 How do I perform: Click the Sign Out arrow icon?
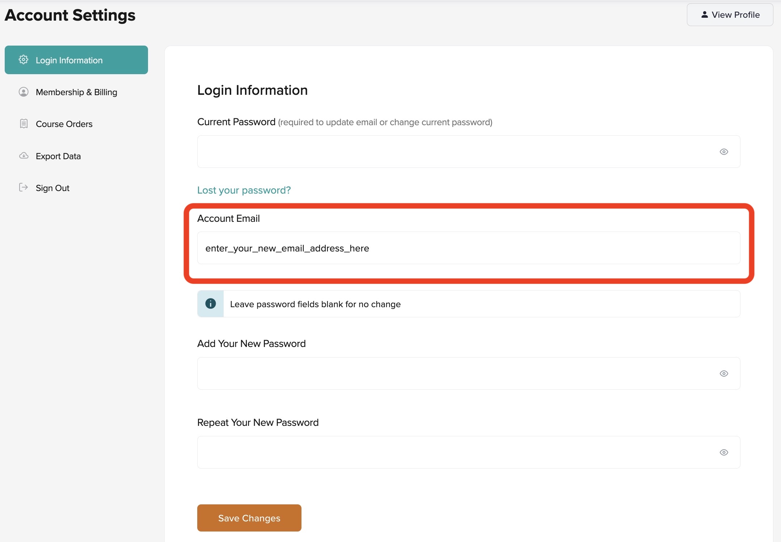pos(24,187)
